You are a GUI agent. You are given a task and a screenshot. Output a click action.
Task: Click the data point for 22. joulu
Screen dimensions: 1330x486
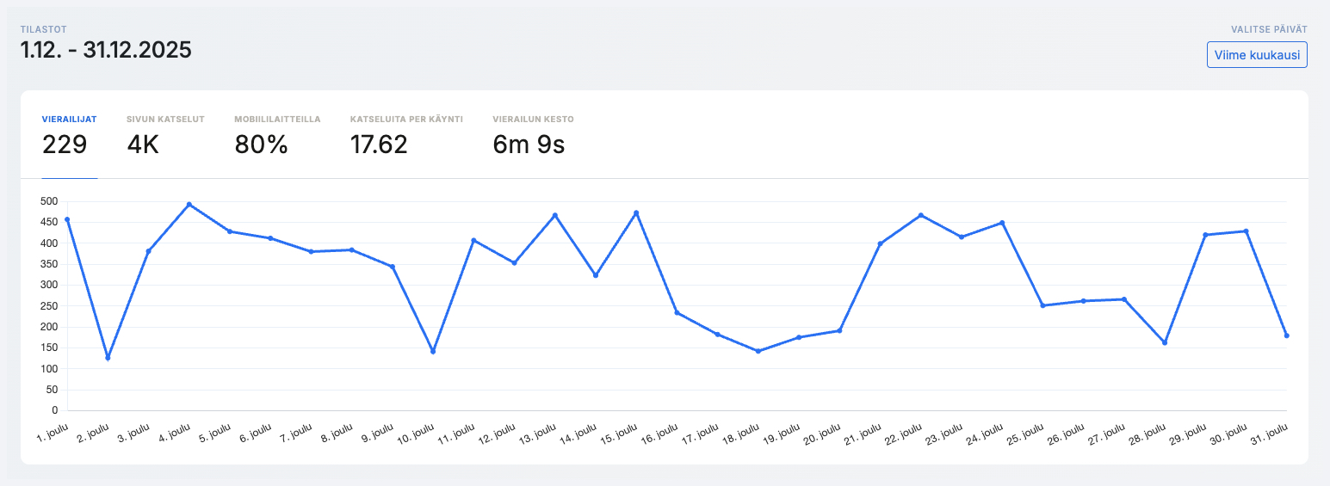coord(921,215)
